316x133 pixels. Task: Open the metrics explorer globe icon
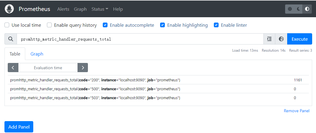281,39
